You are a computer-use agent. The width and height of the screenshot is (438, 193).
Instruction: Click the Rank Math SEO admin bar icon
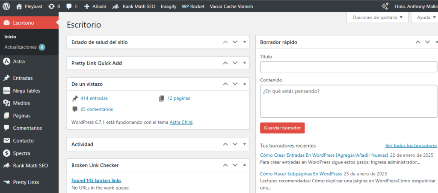tap(116, 6)
